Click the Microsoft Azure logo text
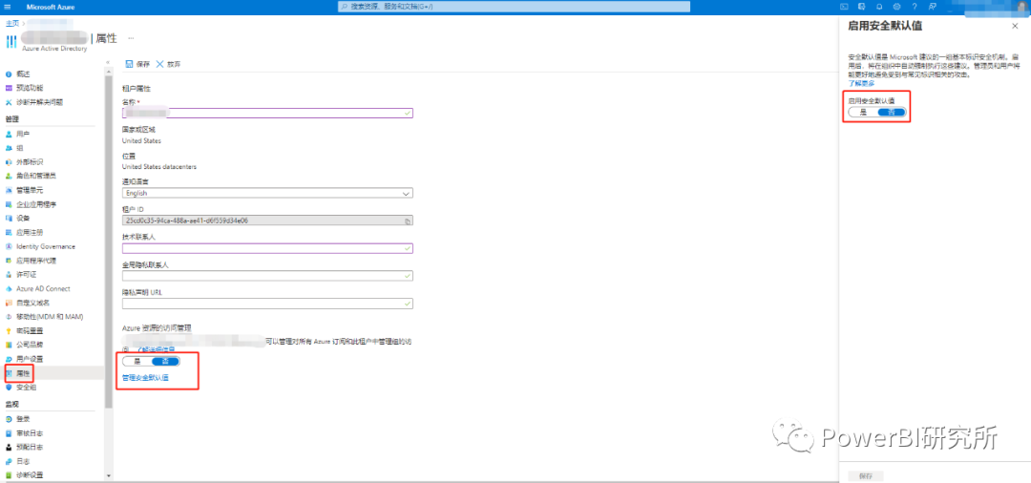The image size is (1031, 483). click(x=51, y=7)
